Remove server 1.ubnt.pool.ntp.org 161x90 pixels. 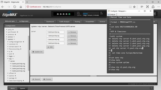(x=72, y=36)
